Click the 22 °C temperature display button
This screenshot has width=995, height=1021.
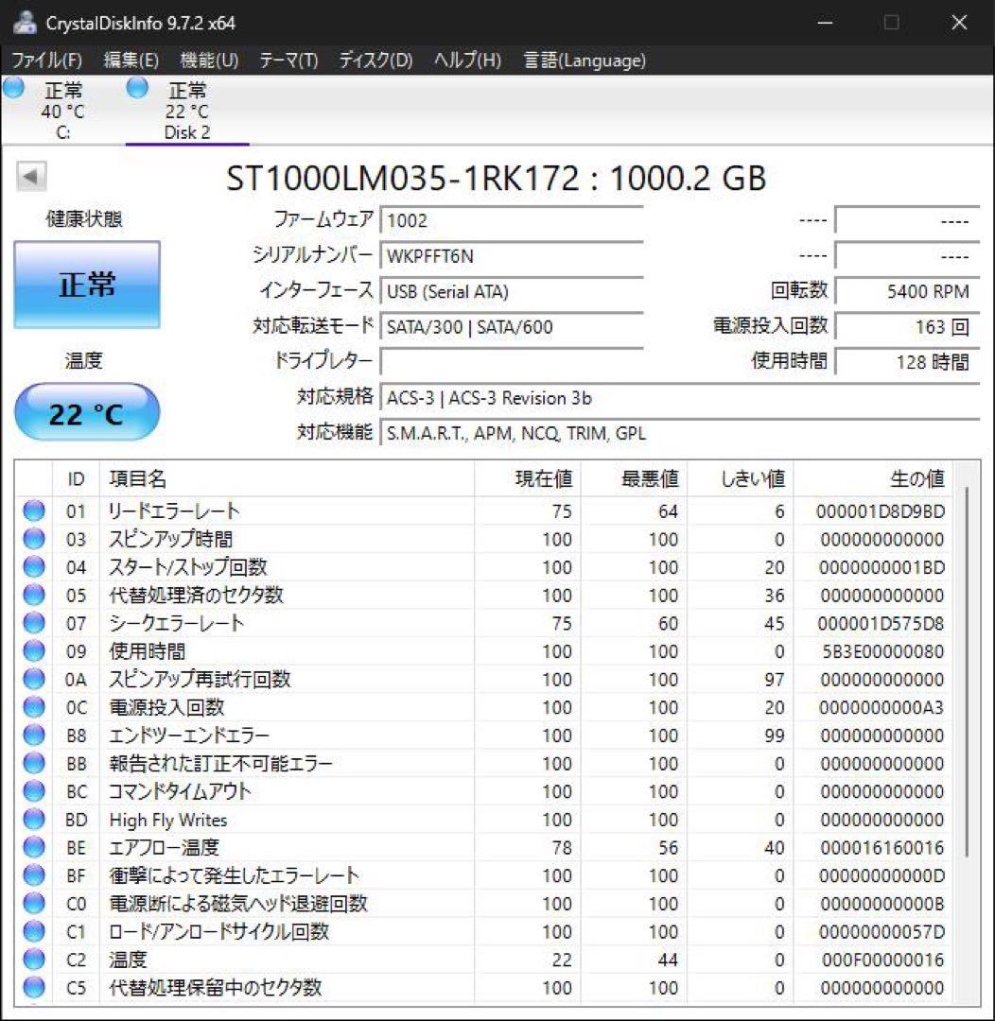pyautogui.click(x=86, y=410)
